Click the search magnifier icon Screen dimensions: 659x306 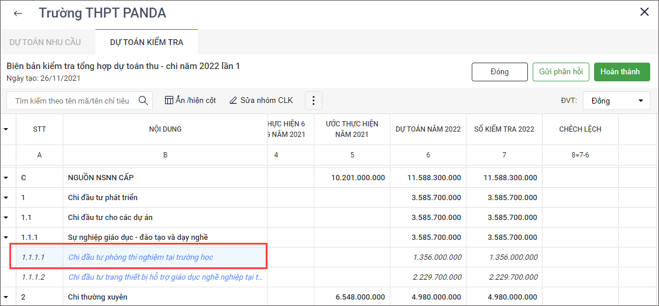(143, 101)
